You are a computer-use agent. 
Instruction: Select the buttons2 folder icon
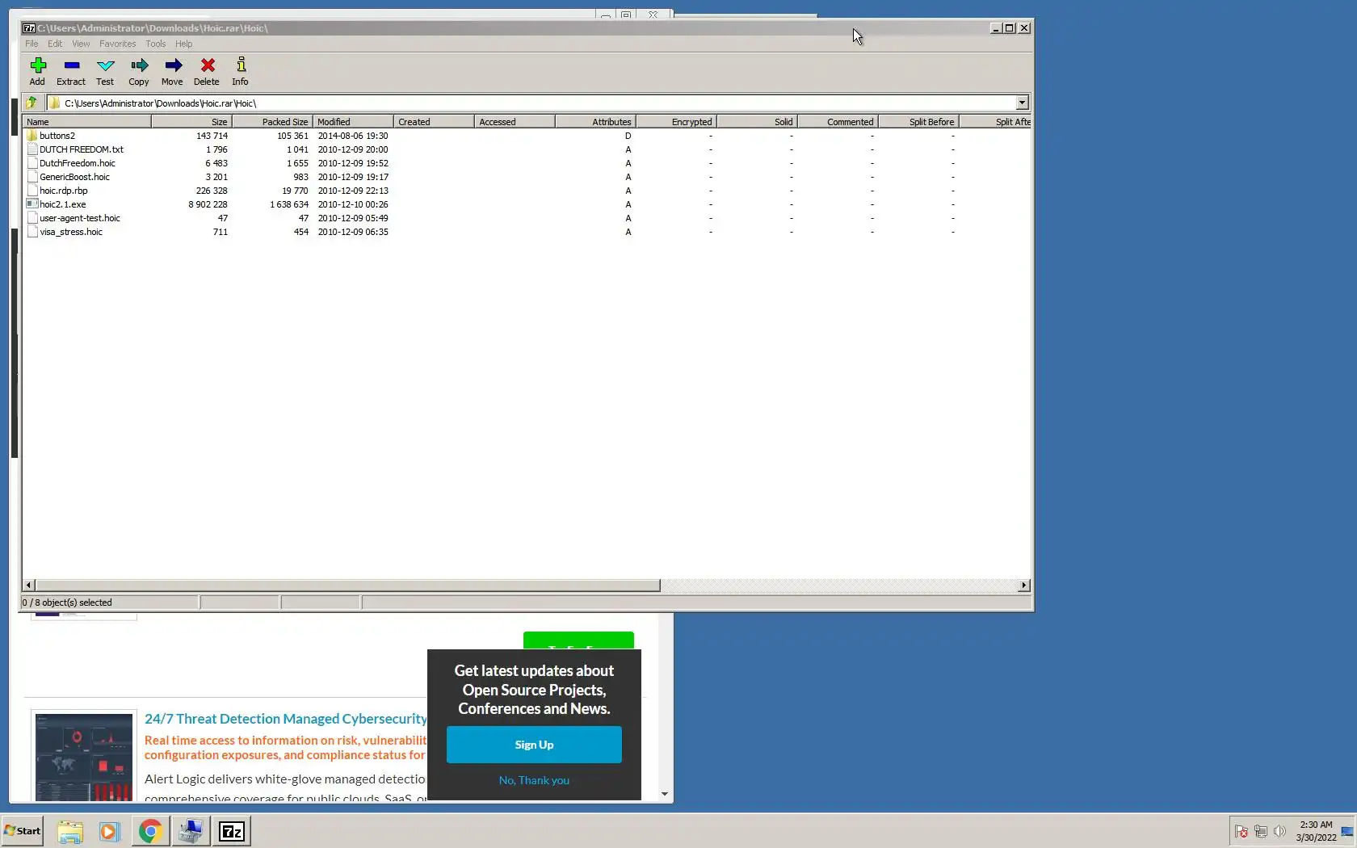click(x=32, y=136)
